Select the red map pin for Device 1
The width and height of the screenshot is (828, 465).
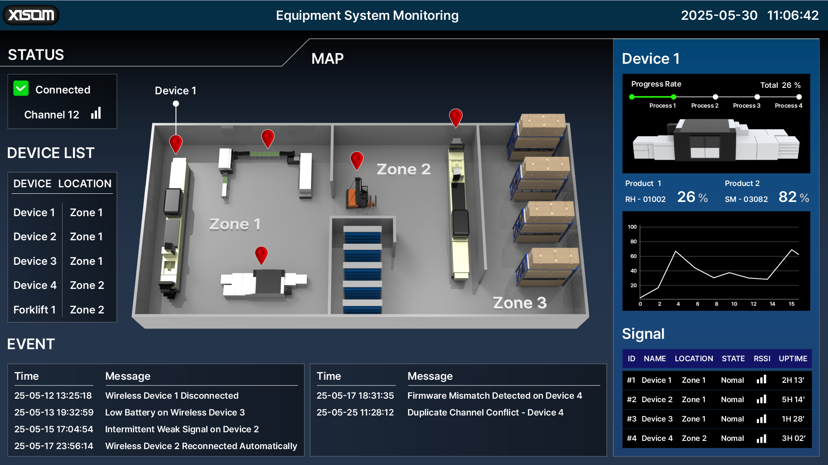tap(176, 142)
